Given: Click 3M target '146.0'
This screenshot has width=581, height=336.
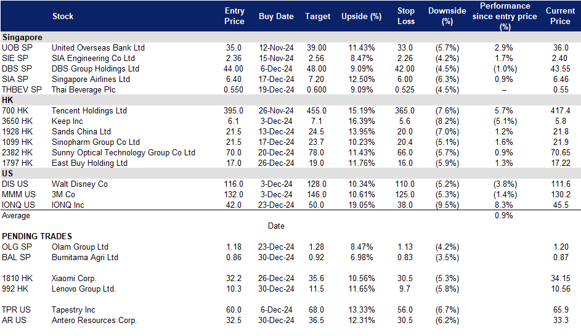Looking at the screenshot, I should click(317, 194).
